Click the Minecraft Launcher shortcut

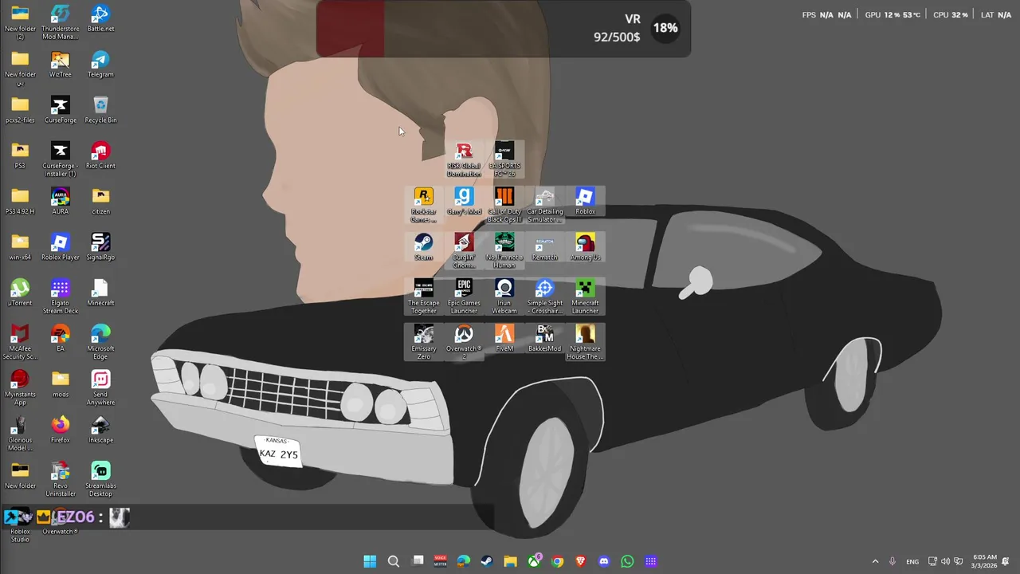(x=585, y=297)
